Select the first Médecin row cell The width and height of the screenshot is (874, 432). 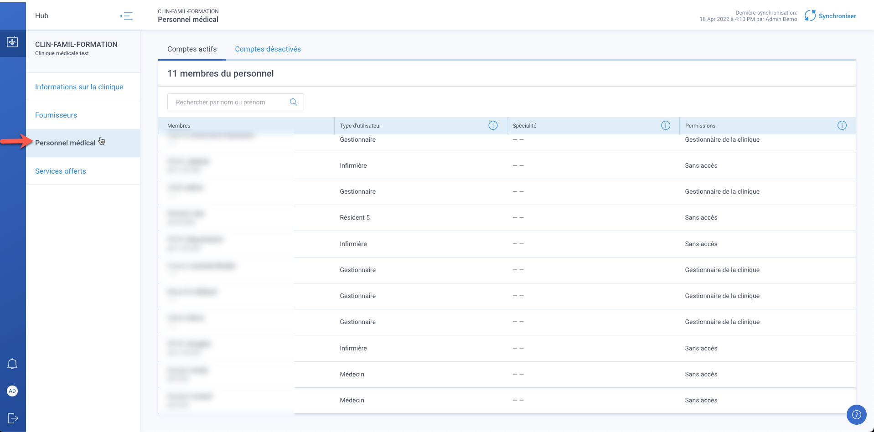click(x=352, y=375)
